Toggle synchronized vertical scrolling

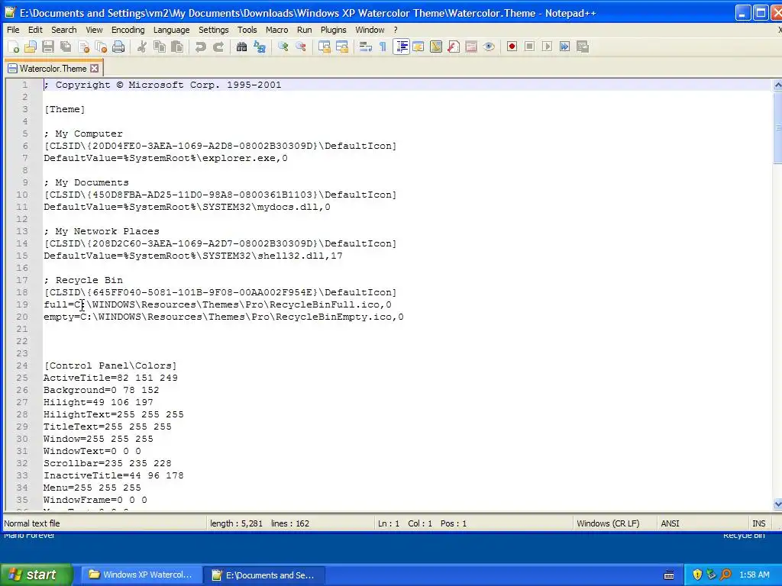point(325,47)
